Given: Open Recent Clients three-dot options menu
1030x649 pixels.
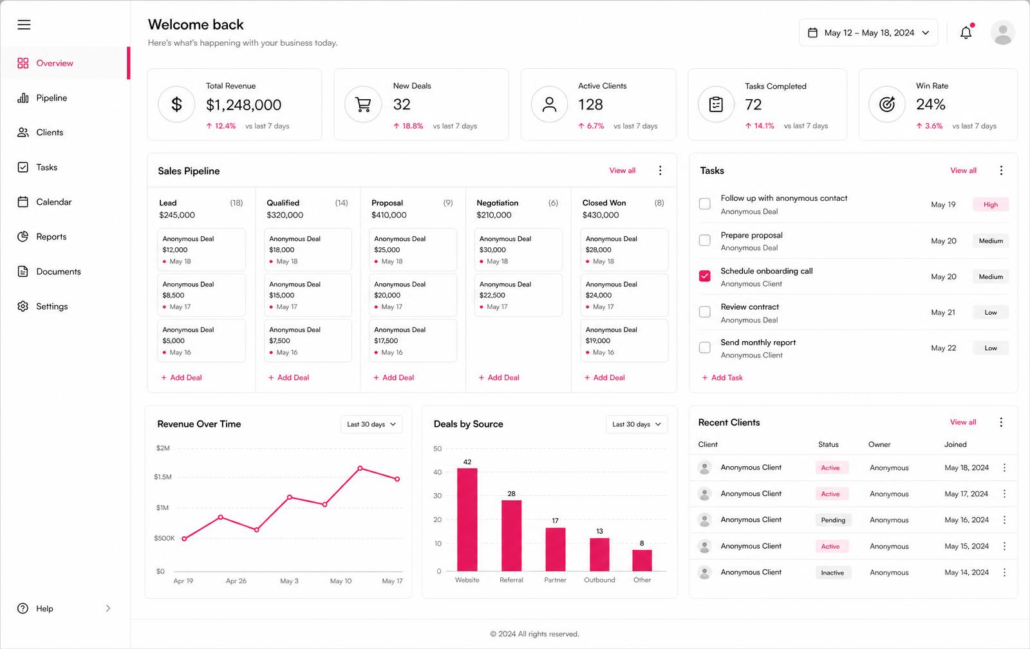Looking at the screenshot, I should (x=1001, y=422).
